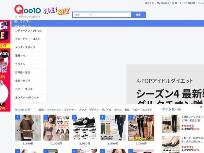Image resolution: width=204 pixels, height=153 pixels.
Task: Open rank 2 lingerie set product
Action: tap(56, 128)
